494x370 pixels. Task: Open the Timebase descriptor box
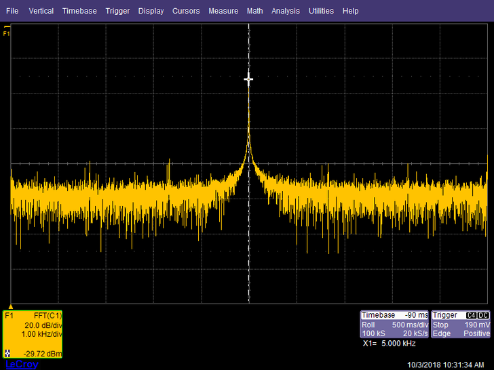coord(395,325)
